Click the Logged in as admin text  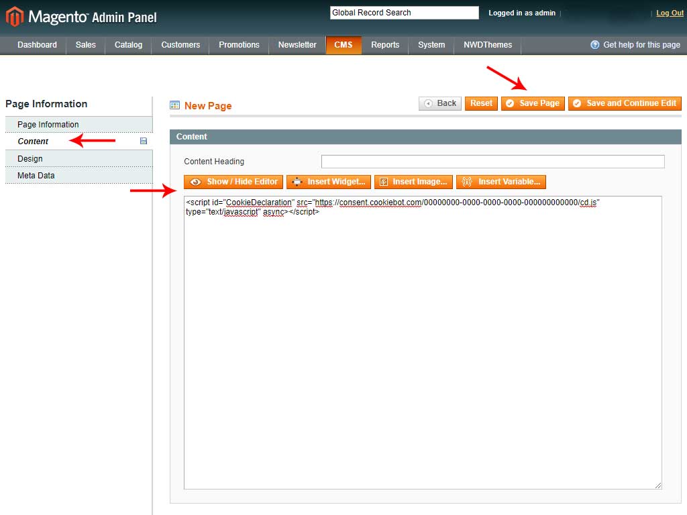[x=522, y=13]
